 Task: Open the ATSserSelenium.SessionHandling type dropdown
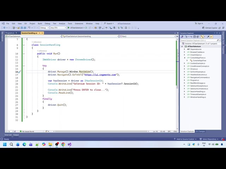[x=90, y=36]
